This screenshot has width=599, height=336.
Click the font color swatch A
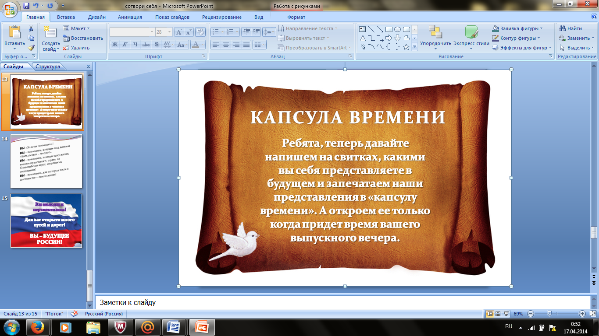(x=196, y=45)
